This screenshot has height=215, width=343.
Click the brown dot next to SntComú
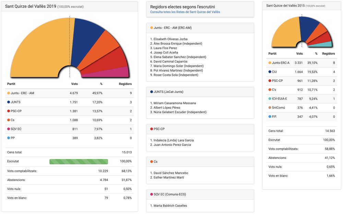(270, 108)
